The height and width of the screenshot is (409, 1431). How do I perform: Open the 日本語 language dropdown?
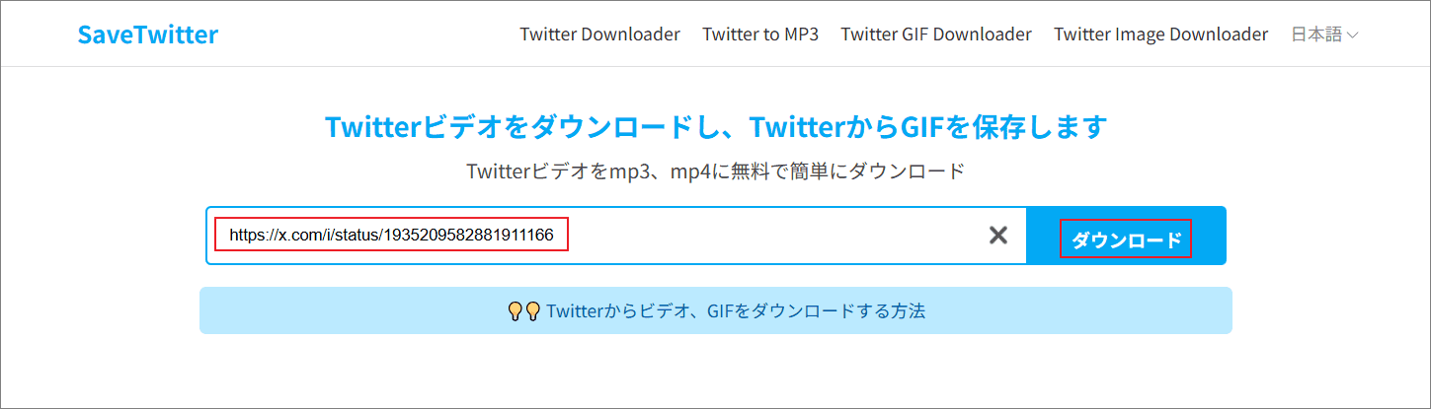click(x=1316, y=34)
